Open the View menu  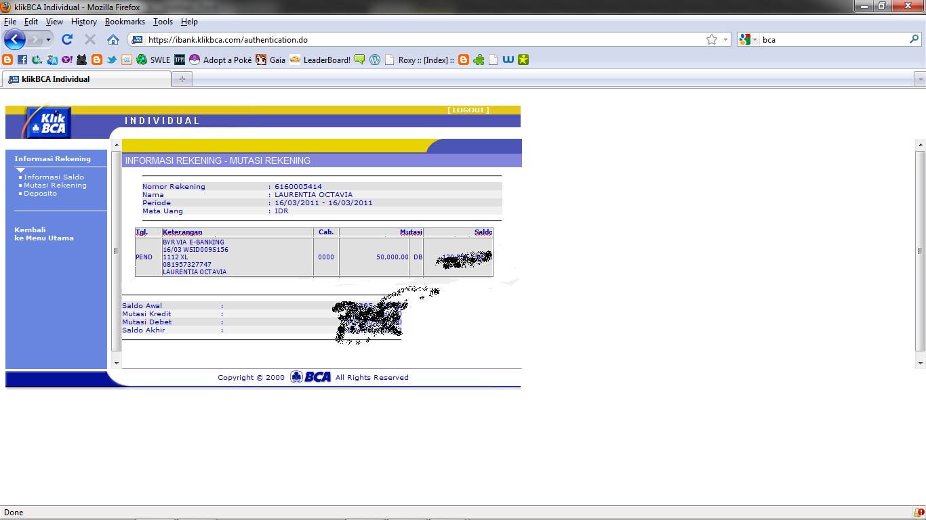(54, 22)
